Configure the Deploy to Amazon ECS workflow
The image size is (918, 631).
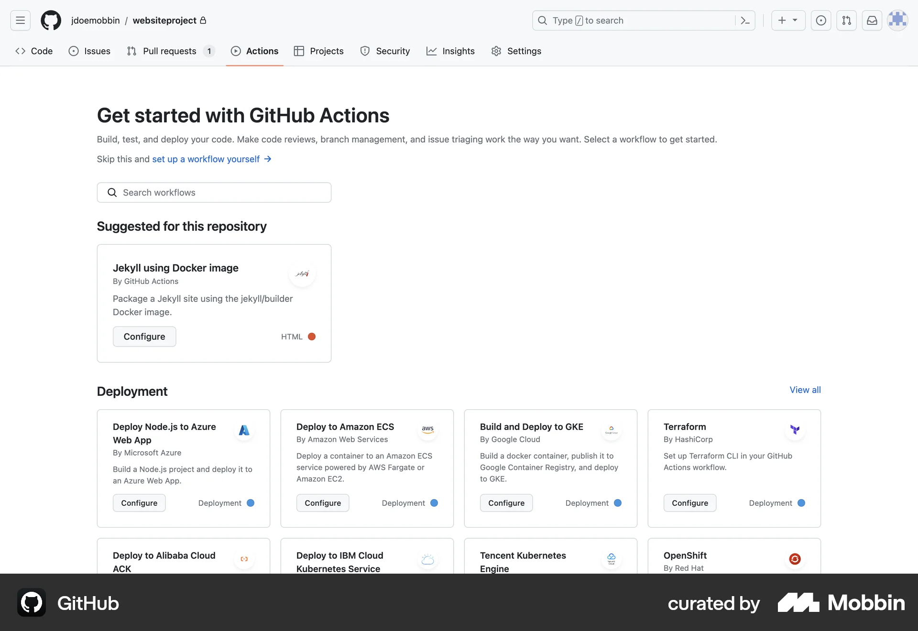point(322,503)
